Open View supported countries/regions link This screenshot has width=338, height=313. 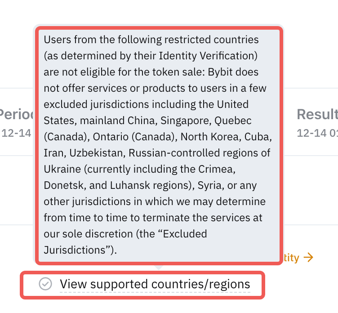click(155, 284)
